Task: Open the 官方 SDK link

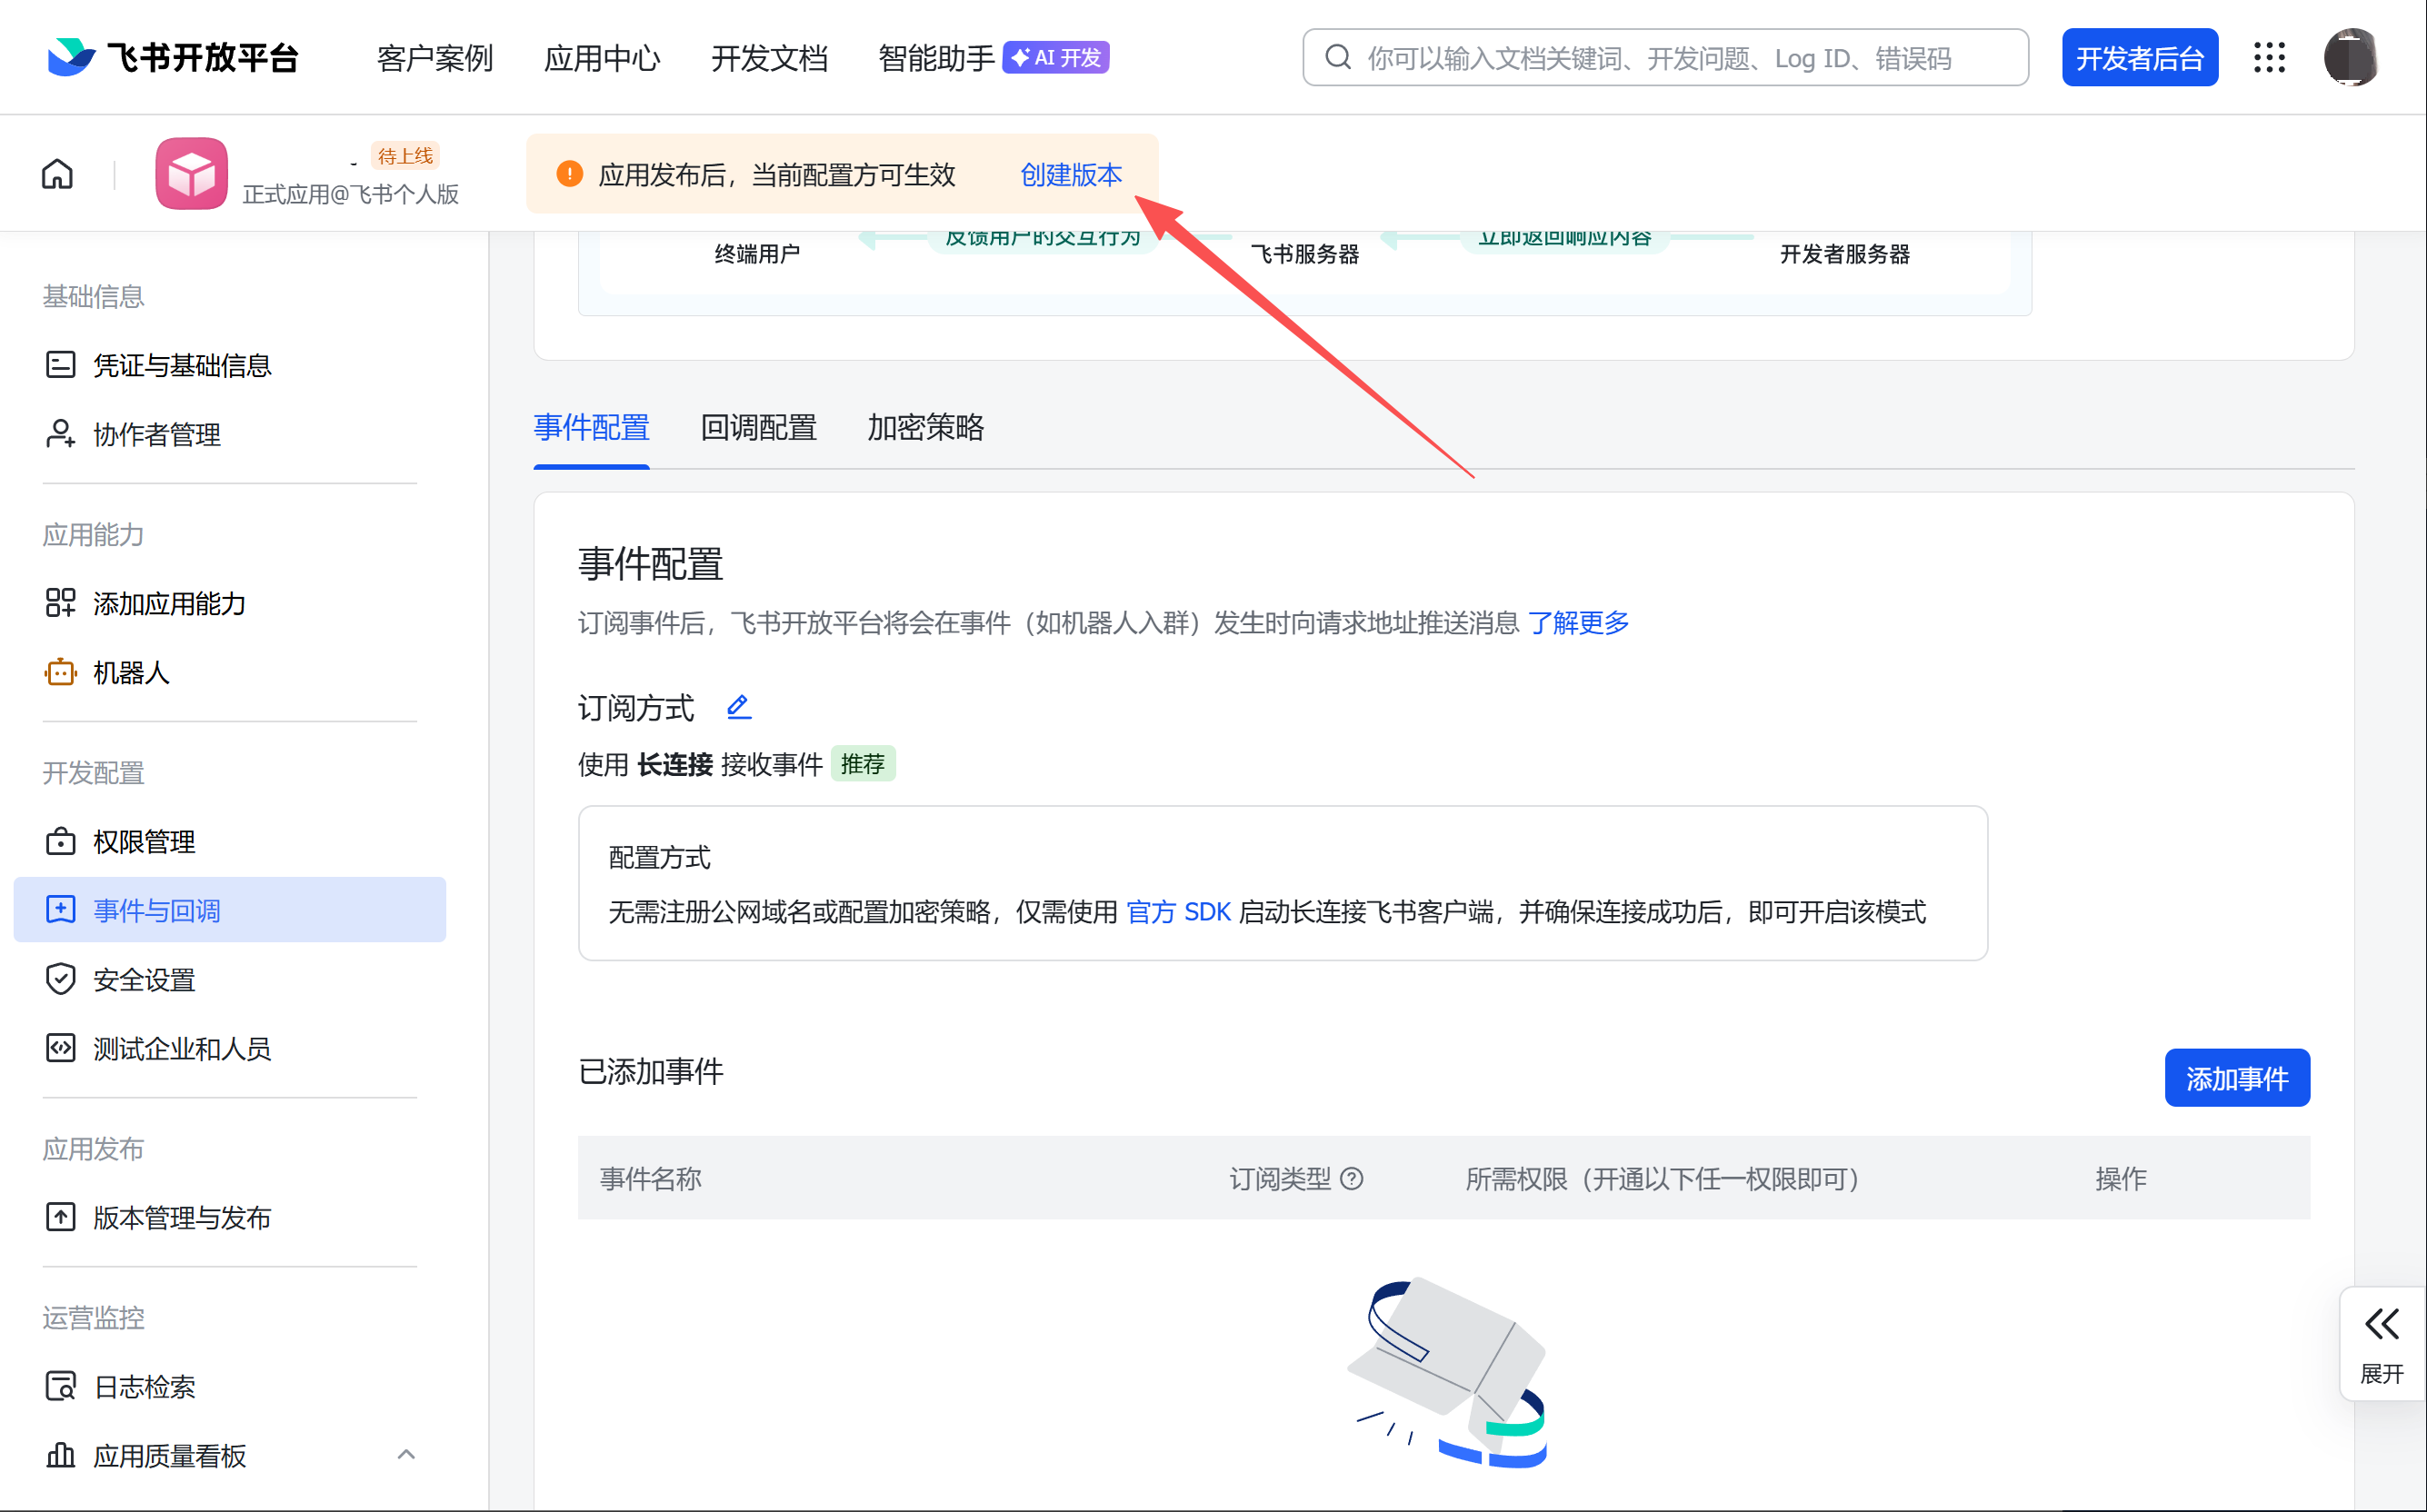Action: click(x=1180, y=911)
